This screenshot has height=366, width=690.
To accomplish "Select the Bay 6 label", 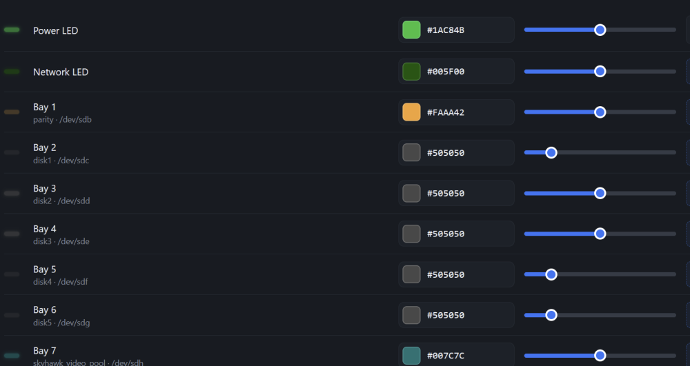I will coord(44,309).
